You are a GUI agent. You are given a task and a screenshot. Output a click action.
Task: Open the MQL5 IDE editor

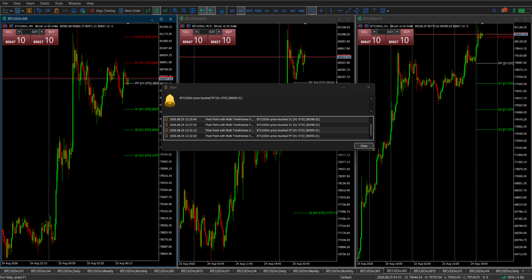(x=48, y=11)
